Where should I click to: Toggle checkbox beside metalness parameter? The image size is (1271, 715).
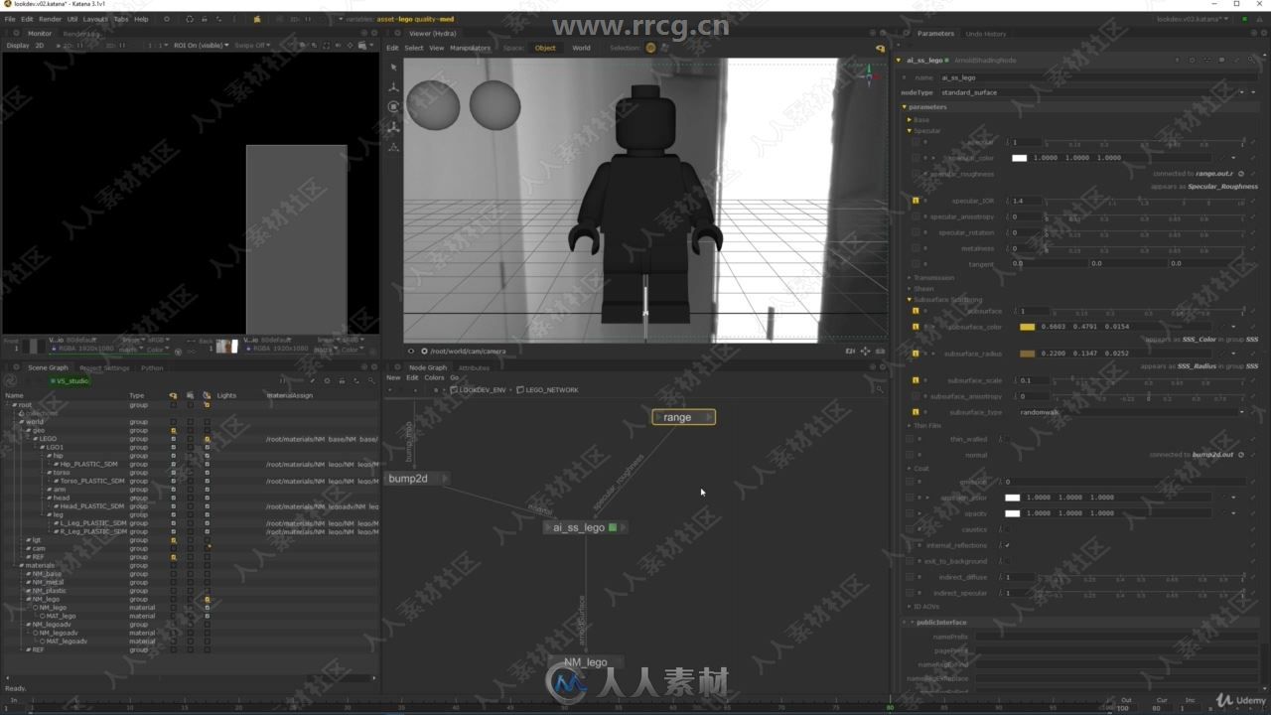pos(916,248)
